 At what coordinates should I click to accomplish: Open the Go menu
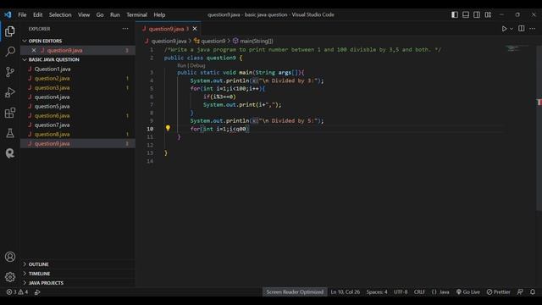100,15
